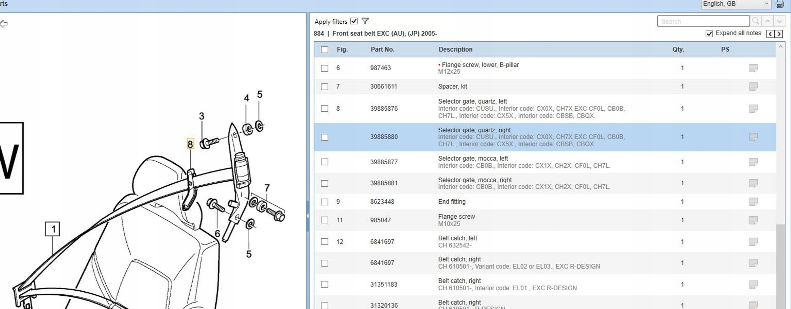Check the box for Flange screw 985047
Viewport: 791px width, 309px height.
pyautogui.click(x=325, y=220)
